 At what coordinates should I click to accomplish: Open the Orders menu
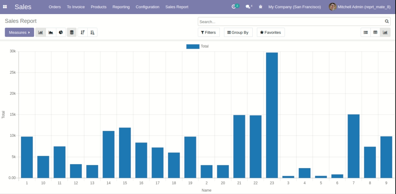click(55, 7)
